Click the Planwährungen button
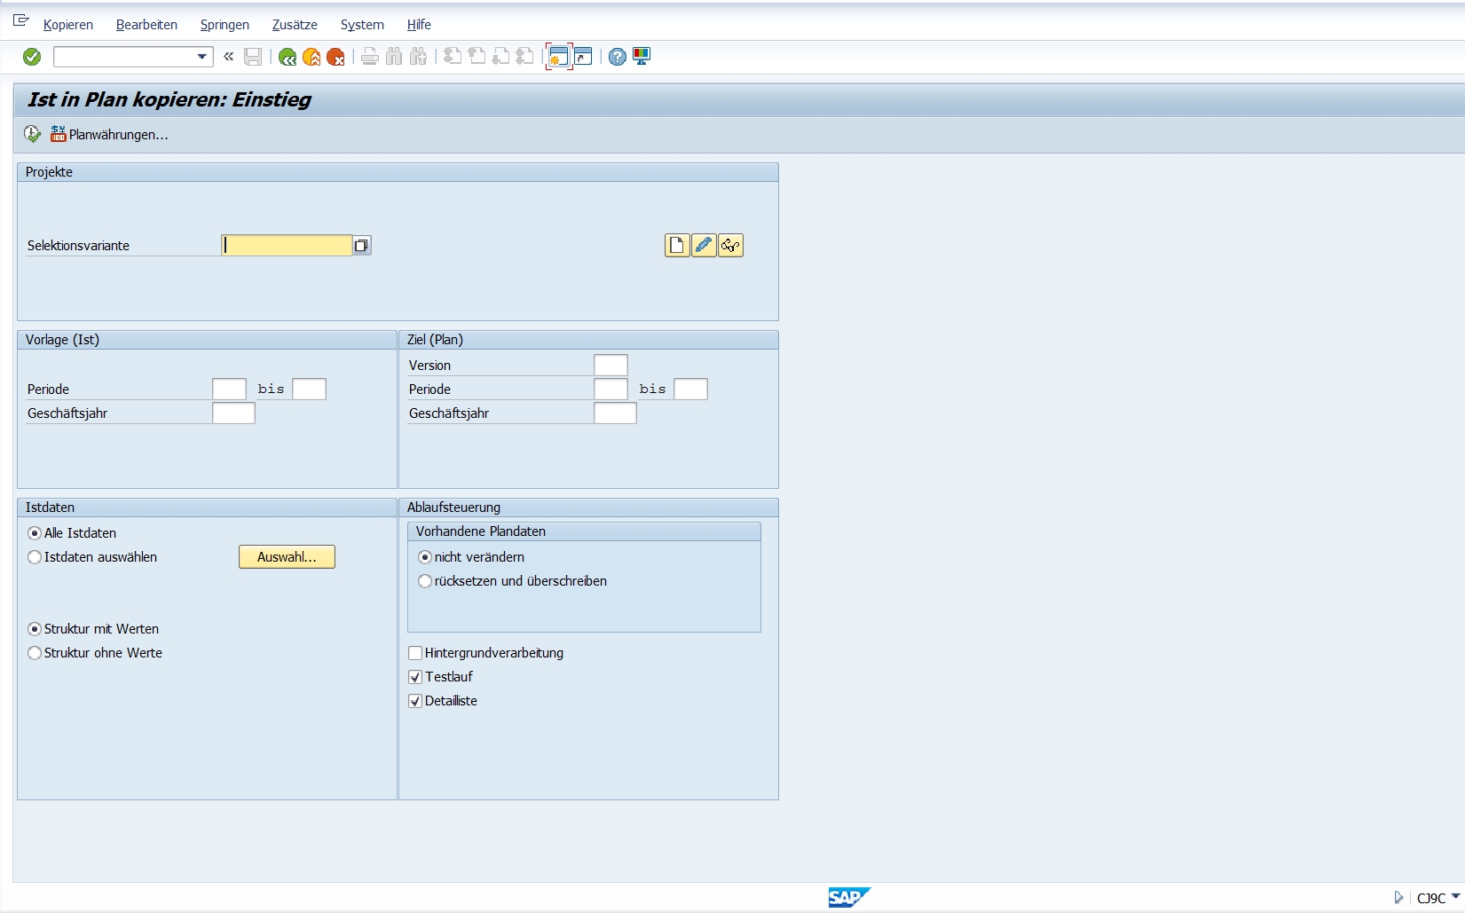1465x913 pixels. pos(109,135)
